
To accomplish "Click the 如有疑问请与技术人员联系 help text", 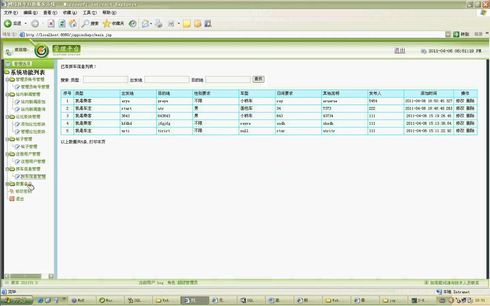I will 454,283.
